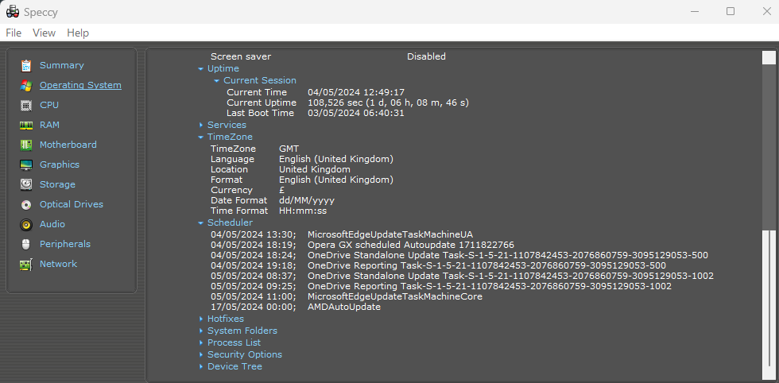Screen dimensions: 779x383
Task: Click the Optical Drives disc icon
Action: pyautogui.click(x=26, y=204)
